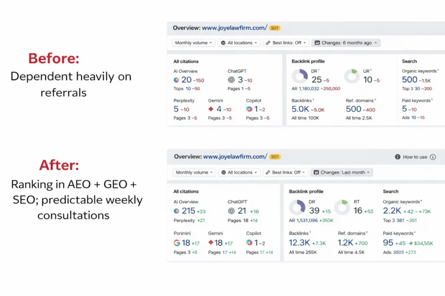This screenshot has width=445, height=296.
Task: Click the circled info icon after How to use
Action: 432,157
